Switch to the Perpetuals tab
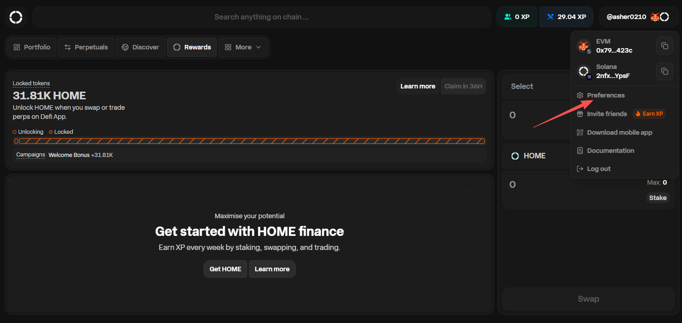Viewport: 682px width, 323px height. [x=86, y=47]
